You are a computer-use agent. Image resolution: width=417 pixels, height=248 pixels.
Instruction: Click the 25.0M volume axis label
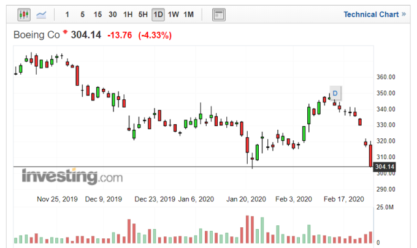[x=385, y=207]
